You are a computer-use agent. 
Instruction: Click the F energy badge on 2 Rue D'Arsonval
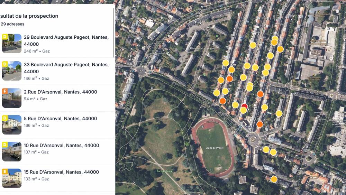[5, 91]
